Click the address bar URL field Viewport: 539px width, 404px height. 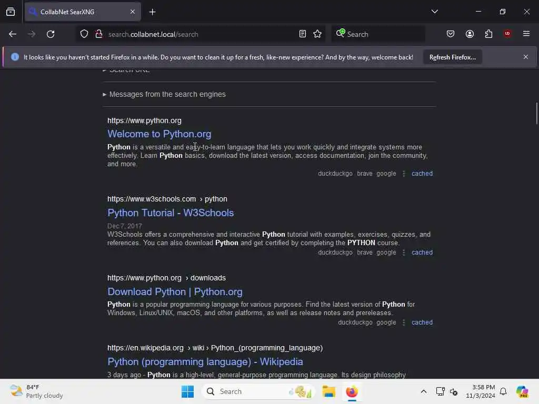pos(201,34)
